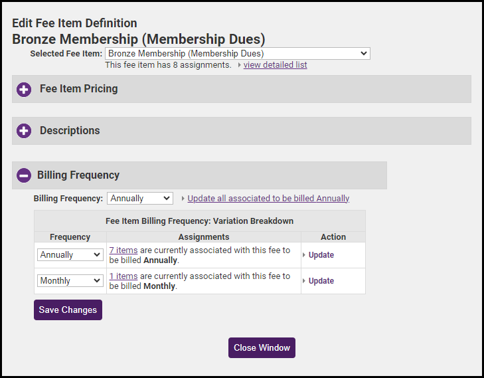Collapse Billing Frequency with minus icon
484x378 pixels.
coord(24,176)
